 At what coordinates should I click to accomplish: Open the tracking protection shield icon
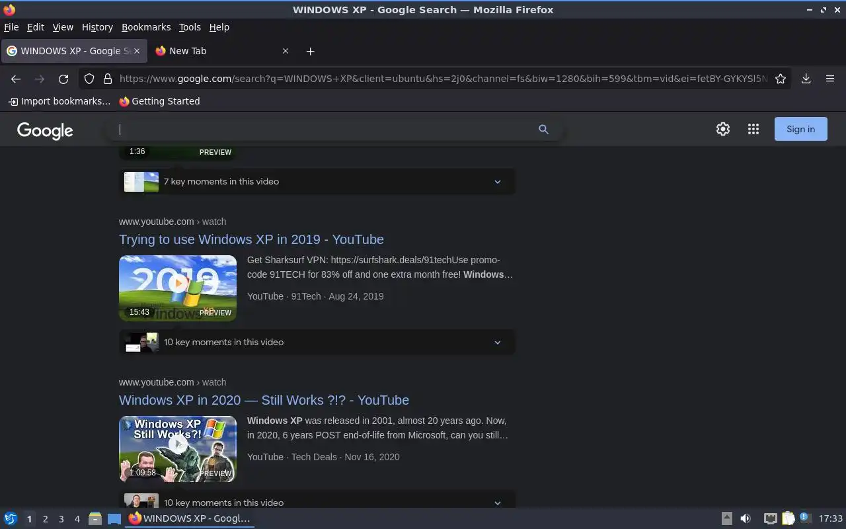pyautogui.click(x=89, y=79)
